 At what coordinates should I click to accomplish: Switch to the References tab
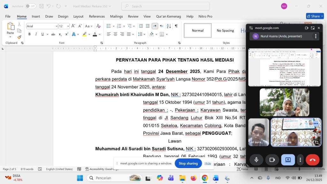point(97,16)
